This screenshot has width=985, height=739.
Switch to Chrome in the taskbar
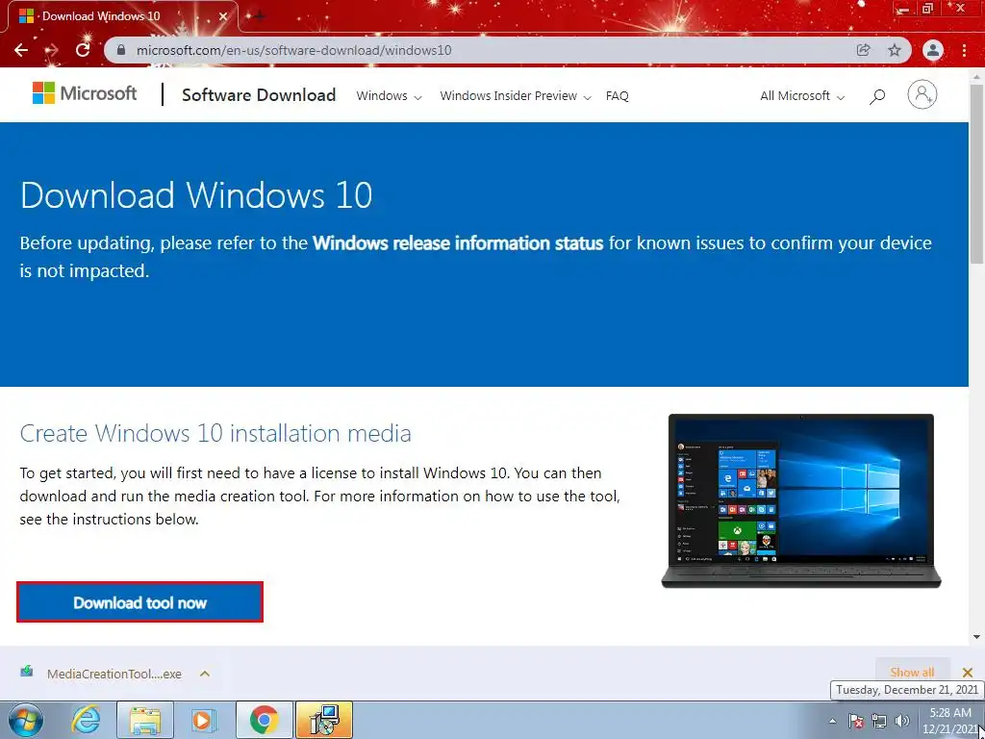[264, 720]
